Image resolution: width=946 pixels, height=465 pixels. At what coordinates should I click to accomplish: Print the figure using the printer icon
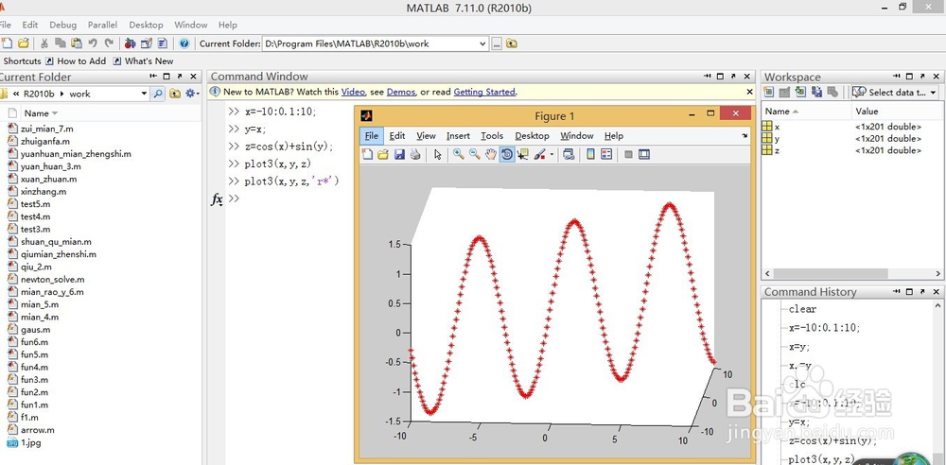coord(415,155)
